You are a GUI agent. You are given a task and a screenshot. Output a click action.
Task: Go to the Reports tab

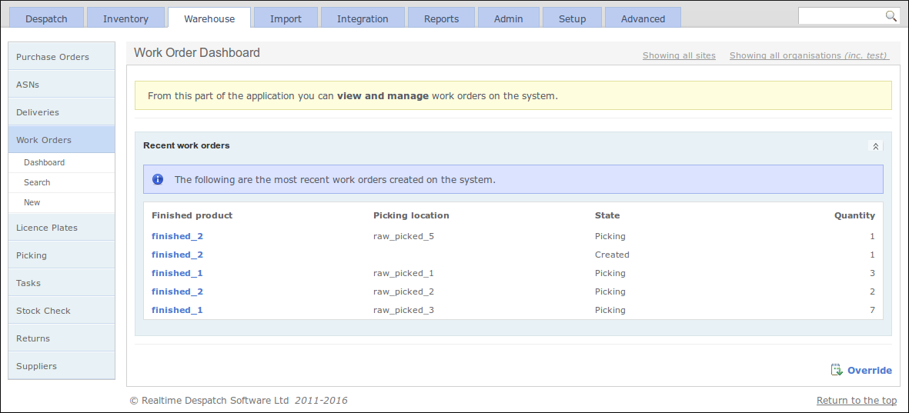pyautogui.click(x=441, y=18)
